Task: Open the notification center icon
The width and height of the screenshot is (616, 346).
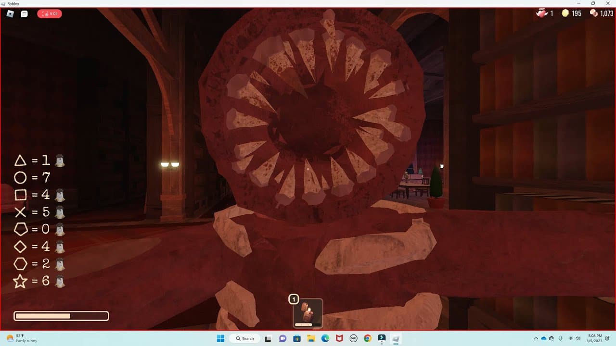Action: pyautogui.click(x=607, y=338)
